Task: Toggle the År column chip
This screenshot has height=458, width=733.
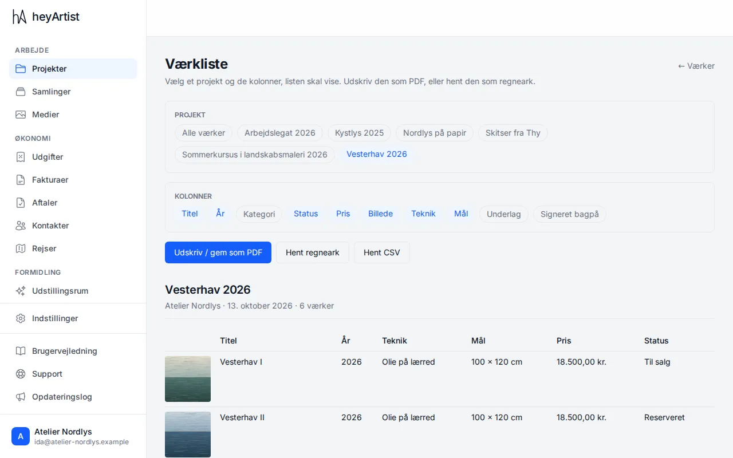Action: [x=220, y=214]
